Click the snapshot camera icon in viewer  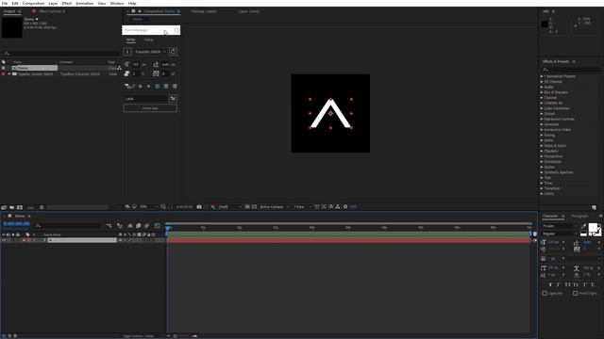tap(199, 207)
